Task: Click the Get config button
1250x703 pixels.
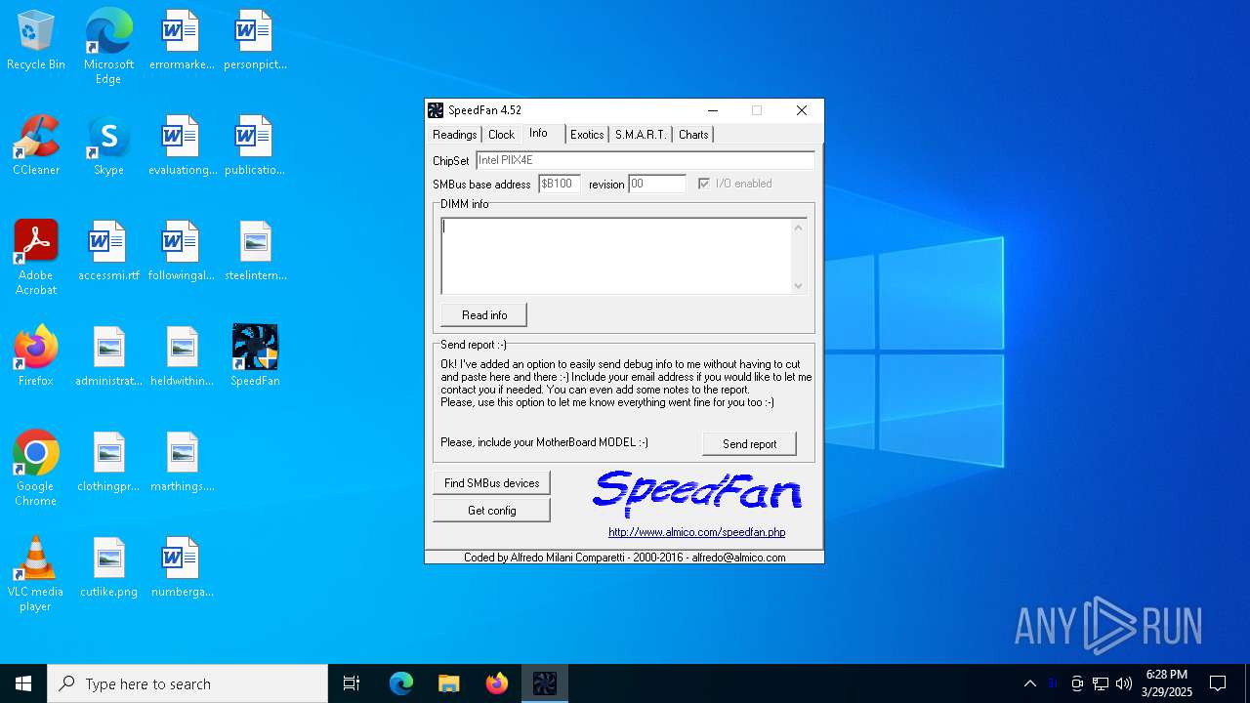Action: [492, 510]
